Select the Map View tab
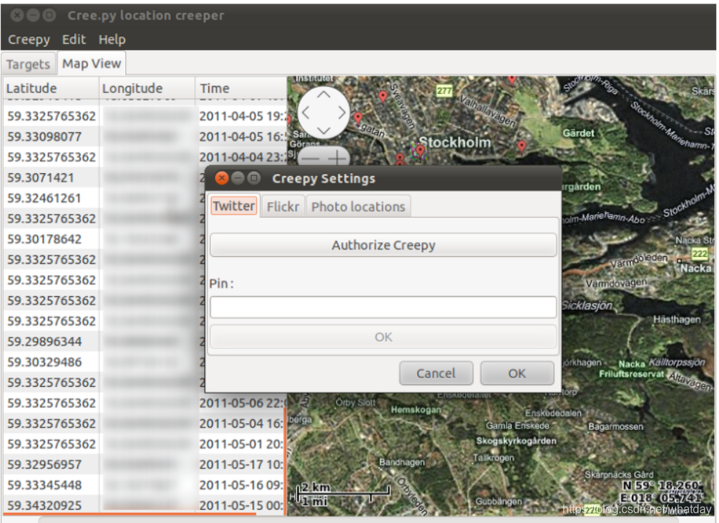This screenshot has height=523, width=719. coord(91,63)
